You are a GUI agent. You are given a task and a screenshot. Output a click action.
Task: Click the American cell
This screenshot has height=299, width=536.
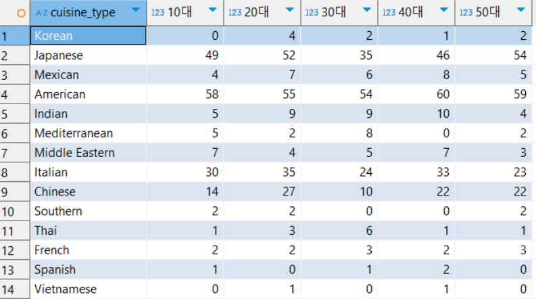[x=88, y=94]
